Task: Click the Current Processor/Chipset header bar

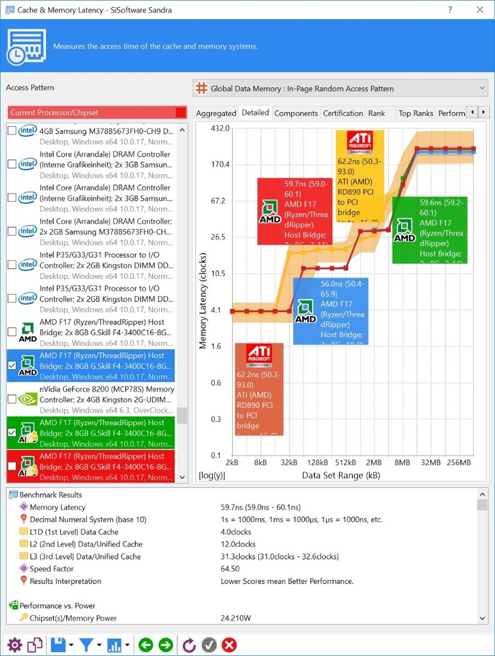Action: 97,113
